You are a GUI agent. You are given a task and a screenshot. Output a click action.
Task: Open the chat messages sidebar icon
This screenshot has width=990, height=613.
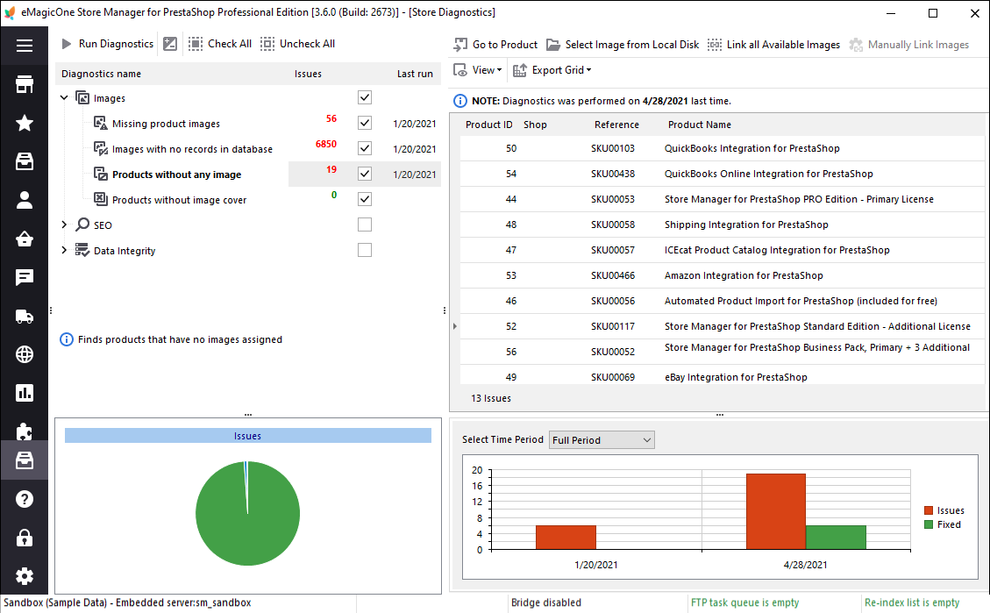(x=24, y=277)
